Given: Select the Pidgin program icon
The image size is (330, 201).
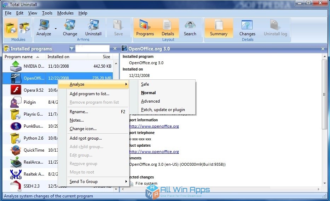Looking at the screenshot, I should [x=16, y=102].
